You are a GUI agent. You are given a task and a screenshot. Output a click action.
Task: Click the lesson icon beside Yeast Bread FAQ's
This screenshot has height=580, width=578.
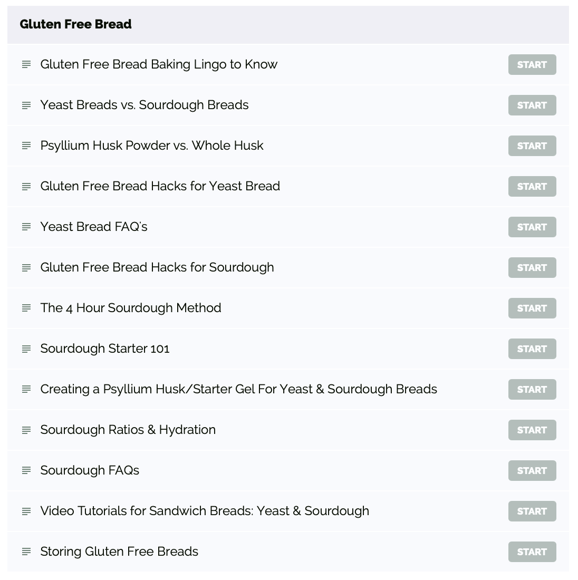tap(26, 227)
